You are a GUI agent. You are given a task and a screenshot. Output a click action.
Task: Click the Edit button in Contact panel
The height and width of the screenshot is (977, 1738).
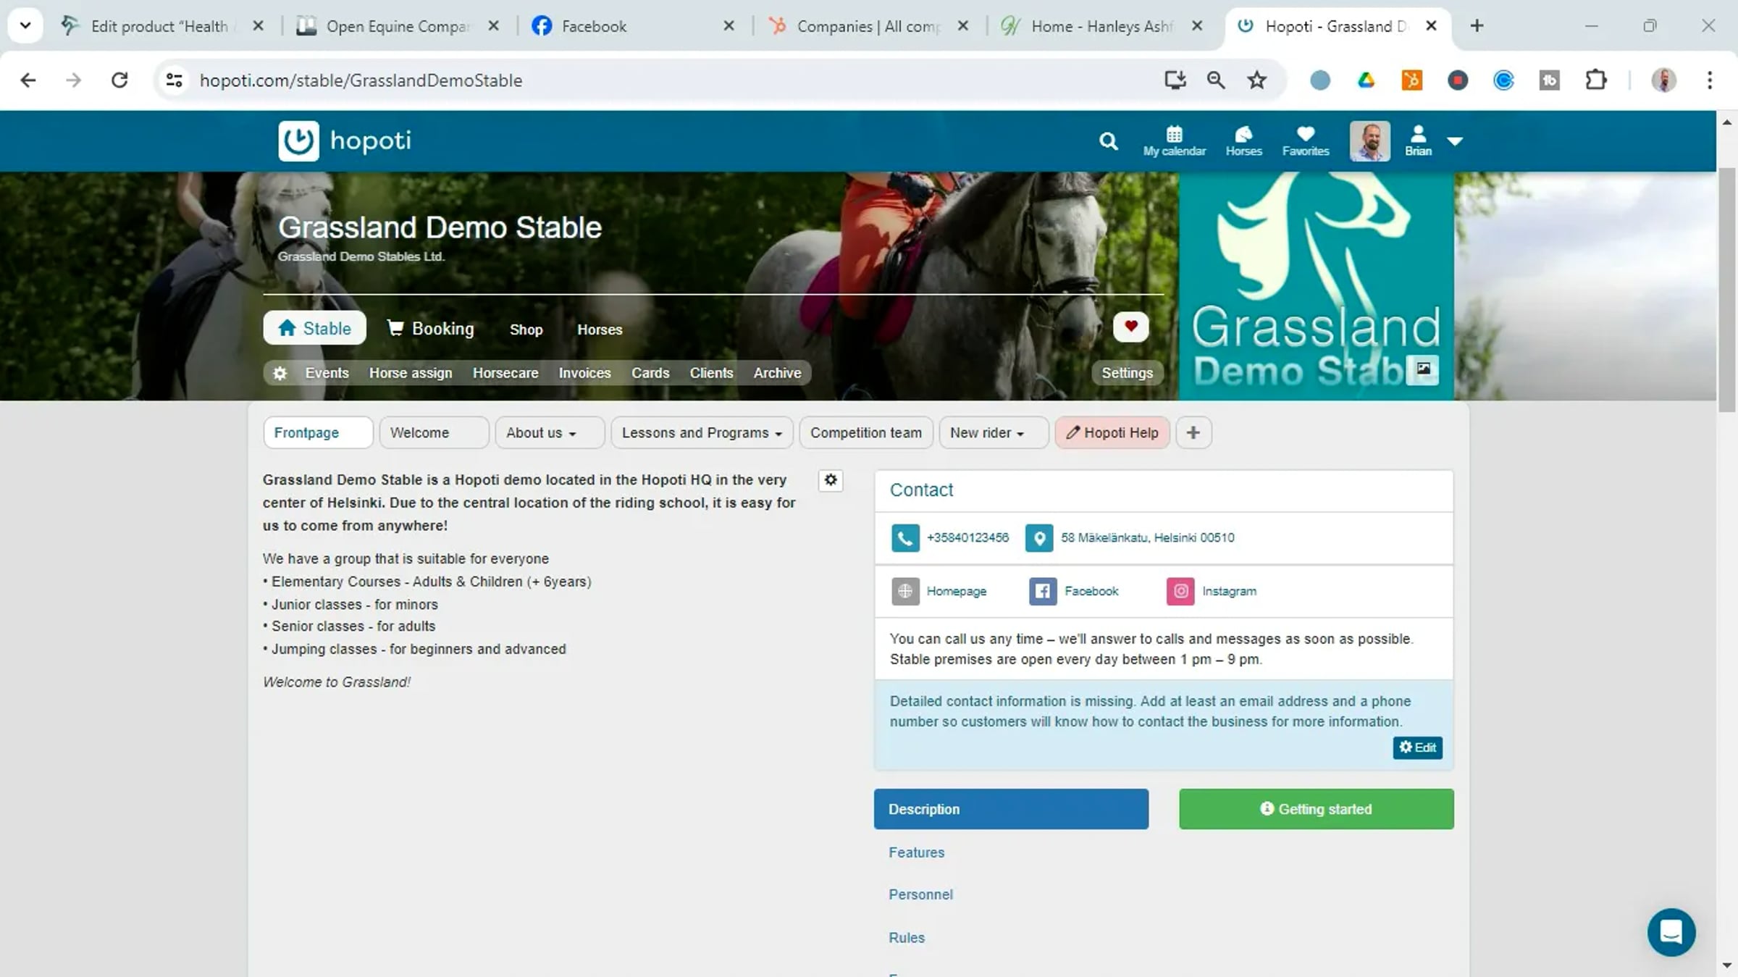tap(1416, 747)
